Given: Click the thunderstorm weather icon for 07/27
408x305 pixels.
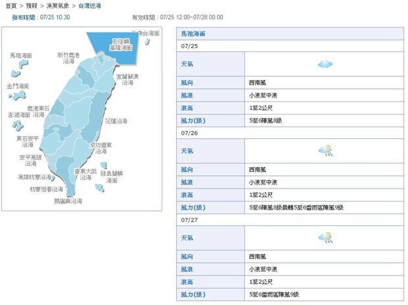Looking at the screenshot, I should click(x=324, y=237).
